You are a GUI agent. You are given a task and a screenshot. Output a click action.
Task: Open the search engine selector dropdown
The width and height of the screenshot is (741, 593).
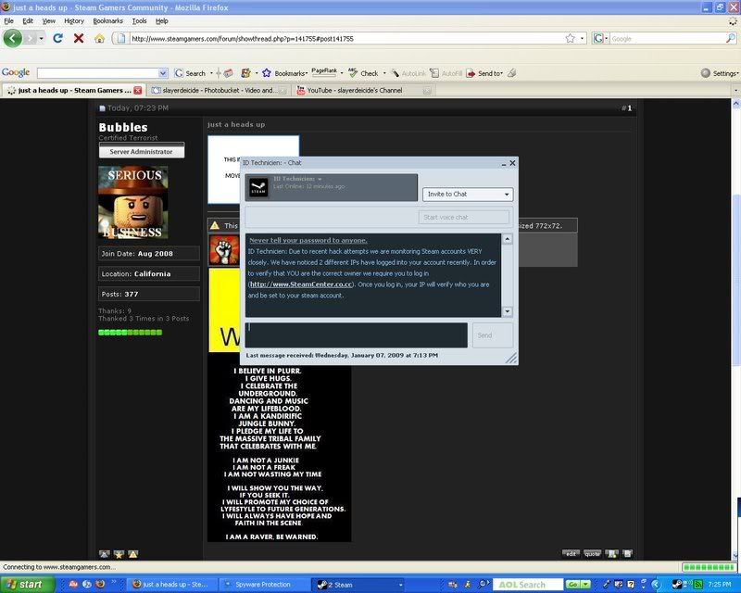600,38
